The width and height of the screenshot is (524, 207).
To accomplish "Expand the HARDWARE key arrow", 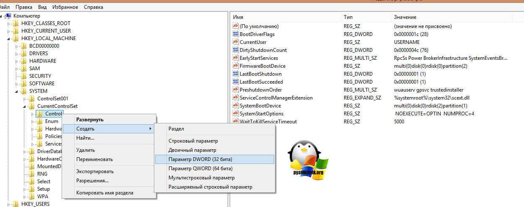I will [17, 61].
